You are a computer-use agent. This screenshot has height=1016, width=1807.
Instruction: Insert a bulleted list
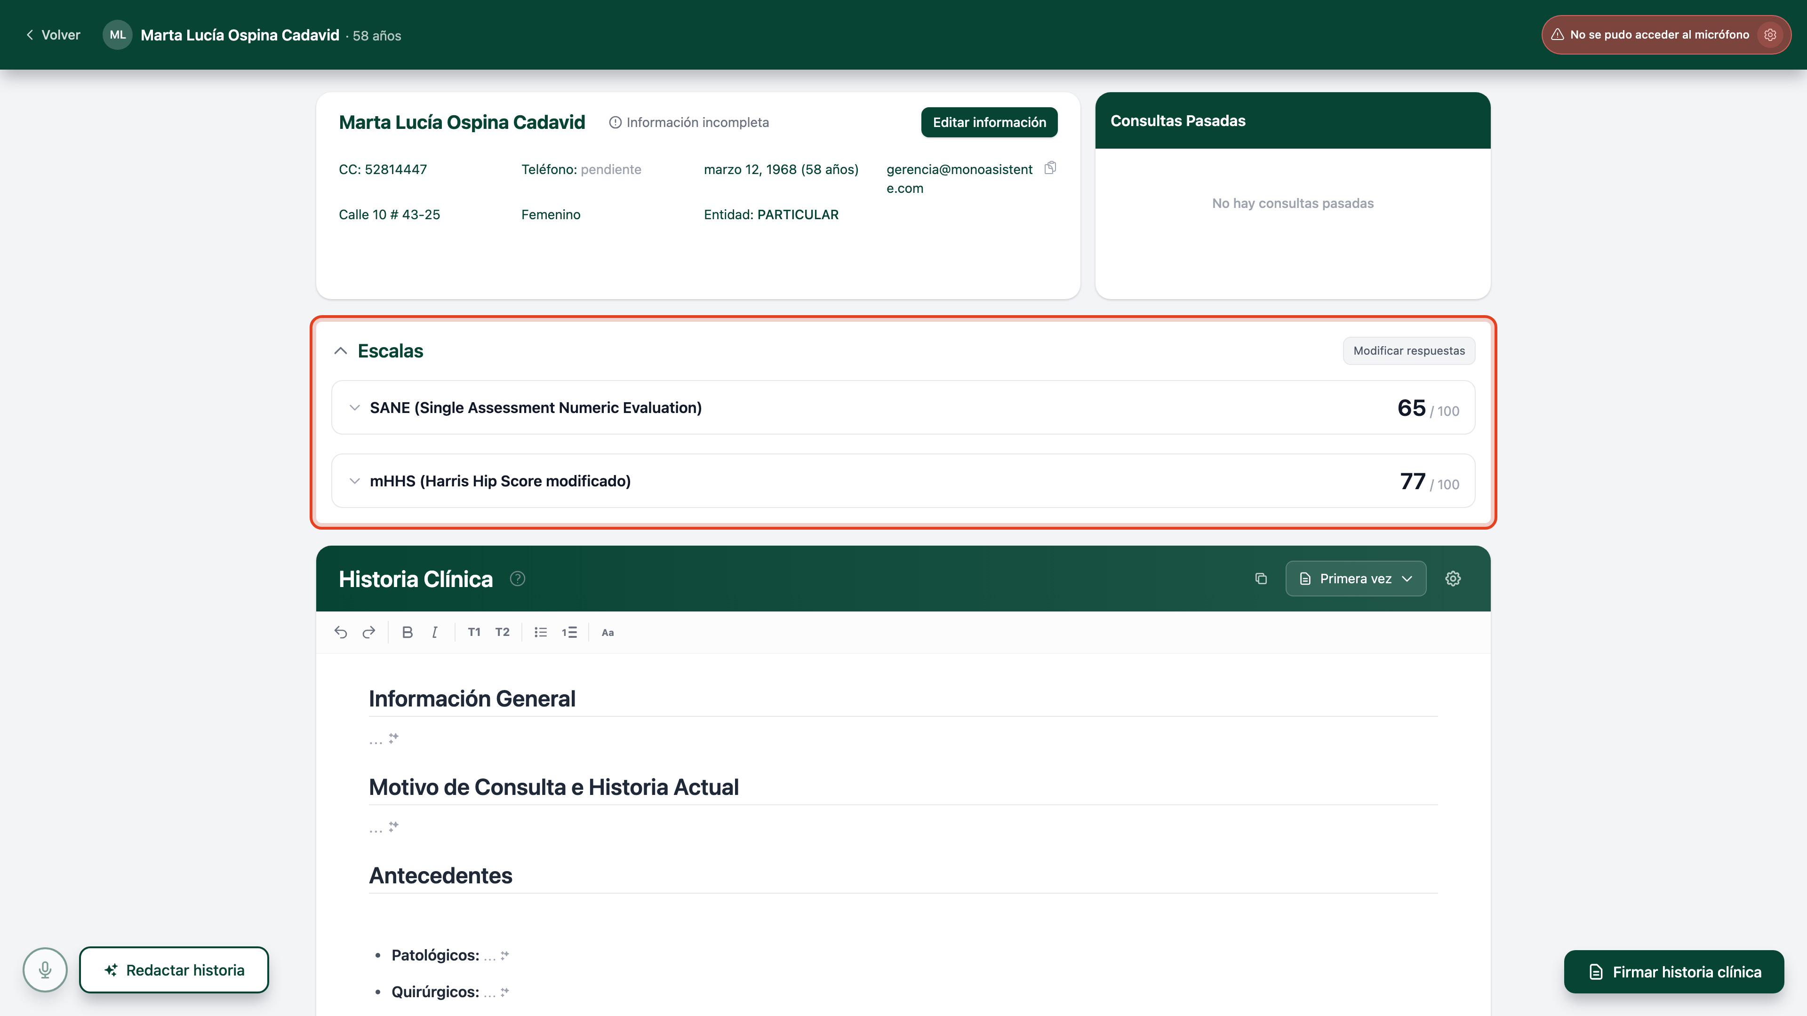541,632
